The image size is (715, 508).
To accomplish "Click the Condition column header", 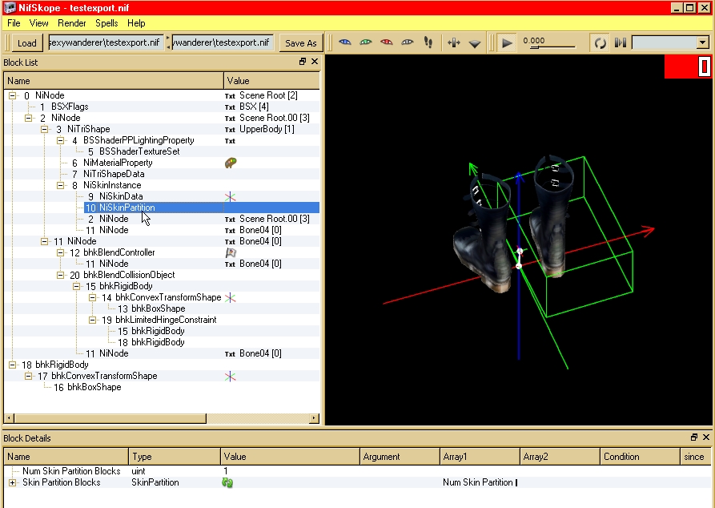I will pyautogui.click(x=639, y=457).
